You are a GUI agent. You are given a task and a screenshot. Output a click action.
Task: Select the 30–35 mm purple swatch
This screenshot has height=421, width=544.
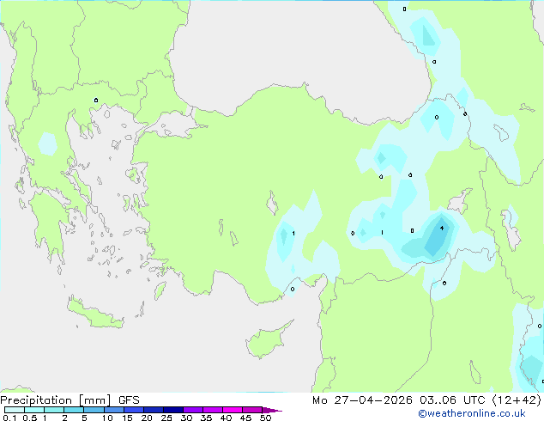pos(192,410)
